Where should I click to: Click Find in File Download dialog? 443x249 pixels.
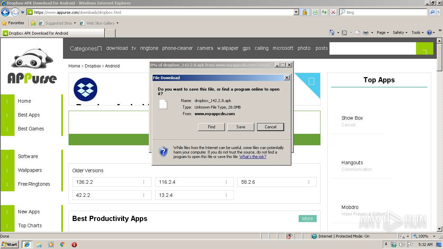[211, 127]
